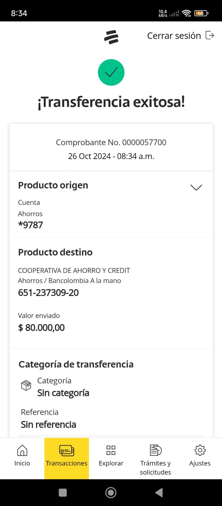Tap the green success checkmark icon

(111, 72)
